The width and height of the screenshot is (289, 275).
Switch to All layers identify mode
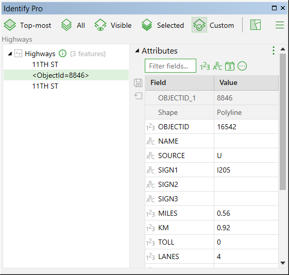point(73,25)
